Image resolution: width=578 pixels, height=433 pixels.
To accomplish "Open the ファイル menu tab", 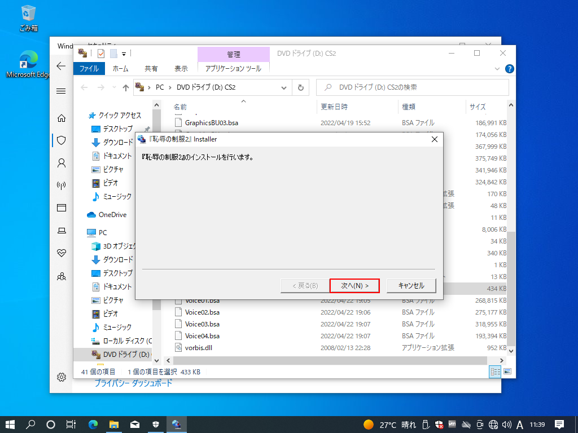I will click(89, 68).
